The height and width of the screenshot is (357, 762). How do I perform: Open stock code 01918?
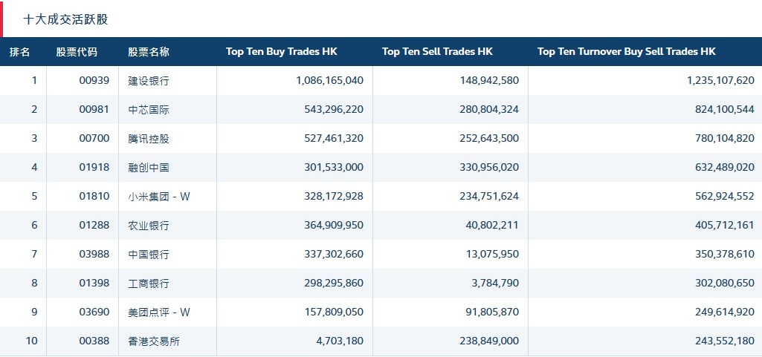pyautogui.click(x=94, y=168)
